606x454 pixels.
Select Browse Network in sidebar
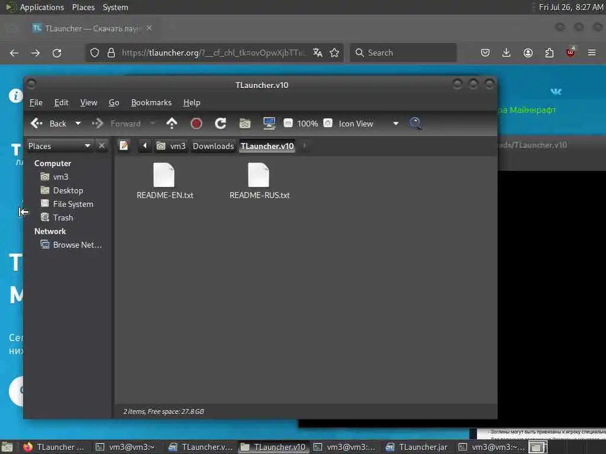71,245
